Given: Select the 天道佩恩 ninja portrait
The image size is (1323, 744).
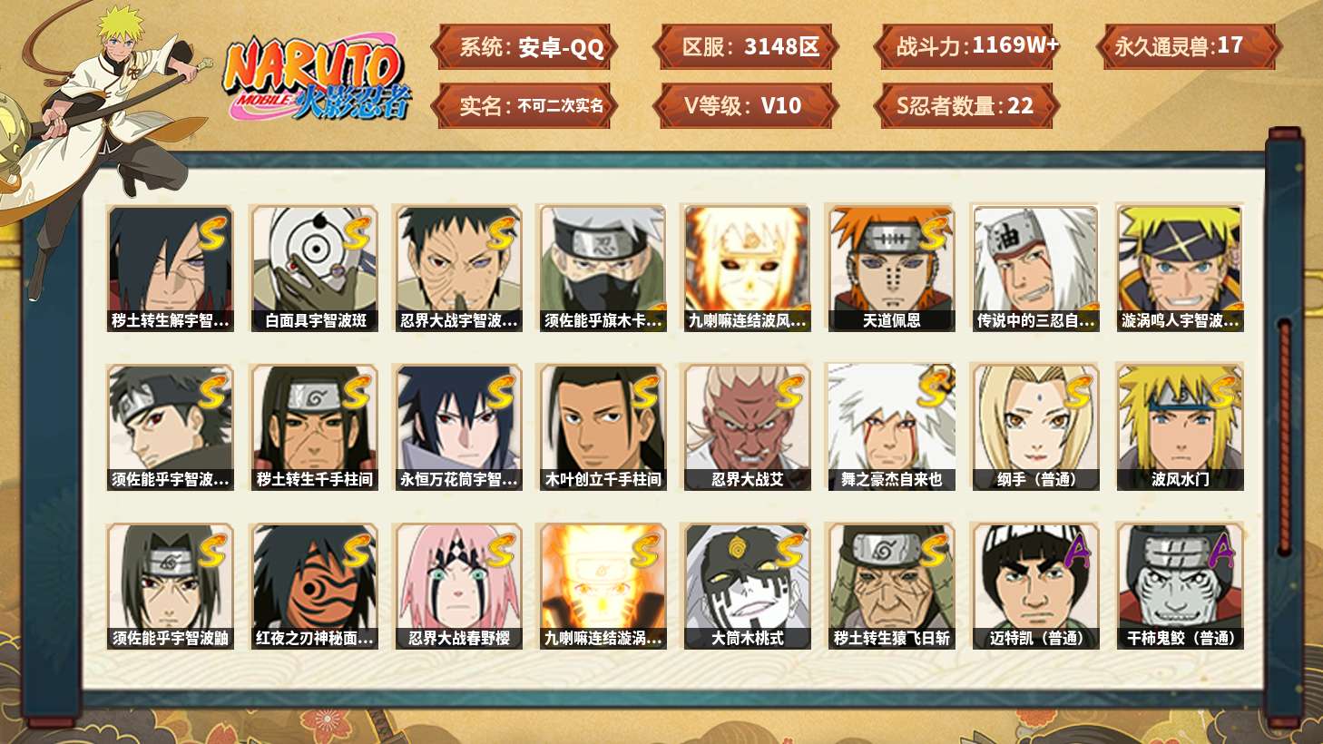Looking at the screenshot, I should tap(891, 268).
